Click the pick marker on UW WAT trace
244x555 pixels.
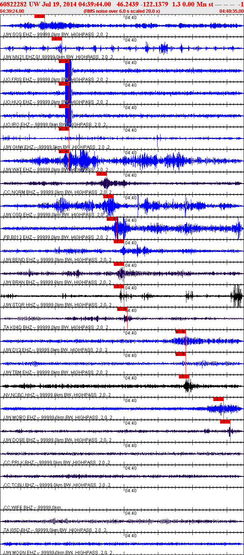[64, 151]
